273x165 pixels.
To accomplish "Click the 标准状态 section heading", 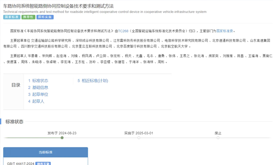I will point(14,121).
